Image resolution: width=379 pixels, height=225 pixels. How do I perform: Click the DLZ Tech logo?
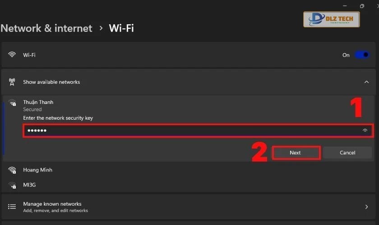coord(331,19)
